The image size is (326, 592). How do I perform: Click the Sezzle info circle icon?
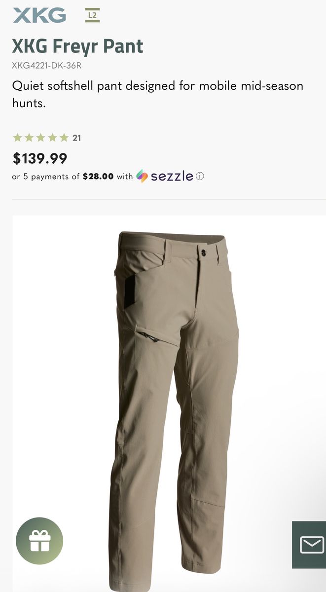click(x=200, y=176)
